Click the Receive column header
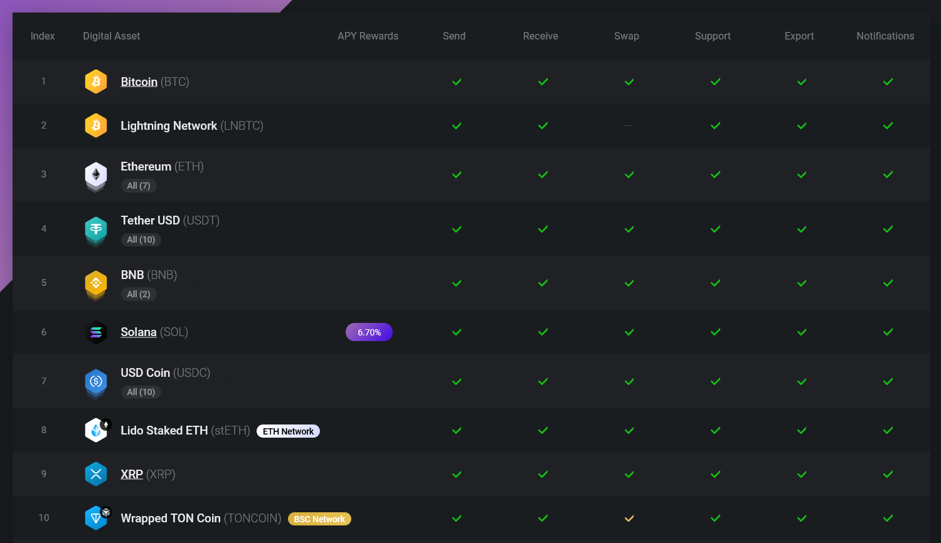941x543 pixels. [x=541, y=36]
